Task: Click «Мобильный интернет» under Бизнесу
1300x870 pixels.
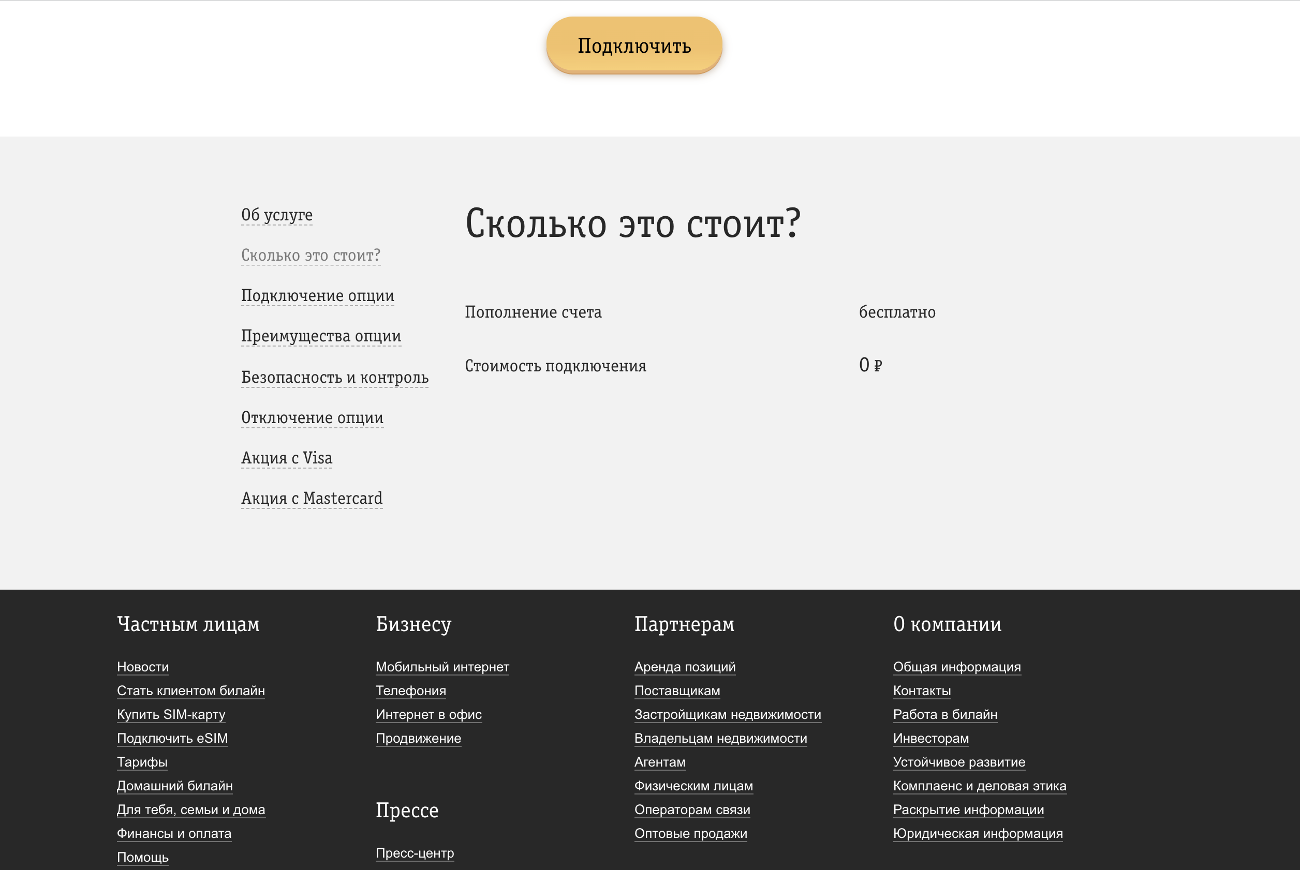Action: pos(442,667)
